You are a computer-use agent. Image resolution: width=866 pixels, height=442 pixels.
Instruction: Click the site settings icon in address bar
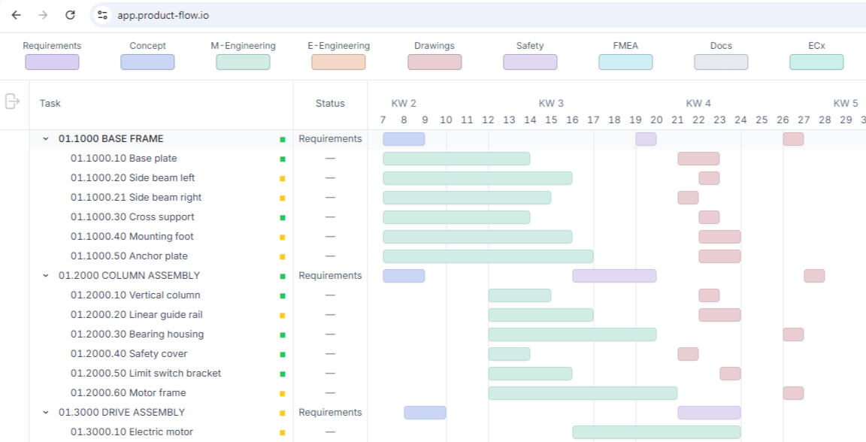(x=103, y=15)
